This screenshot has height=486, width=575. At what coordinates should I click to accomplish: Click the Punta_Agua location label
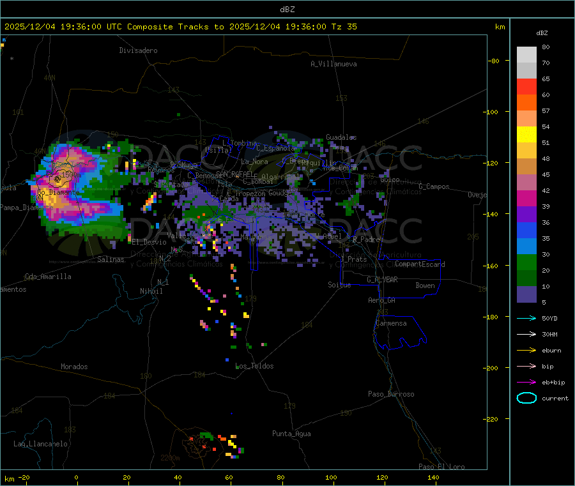[291, 434]
